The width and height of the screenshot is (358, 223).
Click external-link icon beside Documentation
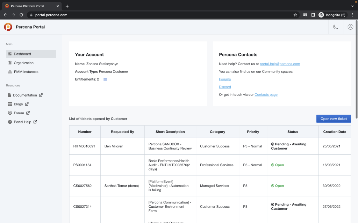pos(41,95)
